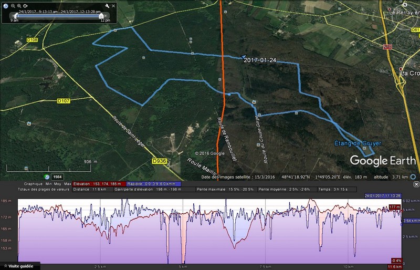Click compass north N indicator
420x270 pixels.
point(405,4)
